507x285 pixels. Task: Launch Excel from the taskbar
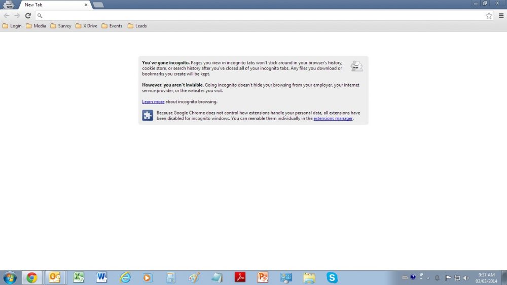pos(79,277)
